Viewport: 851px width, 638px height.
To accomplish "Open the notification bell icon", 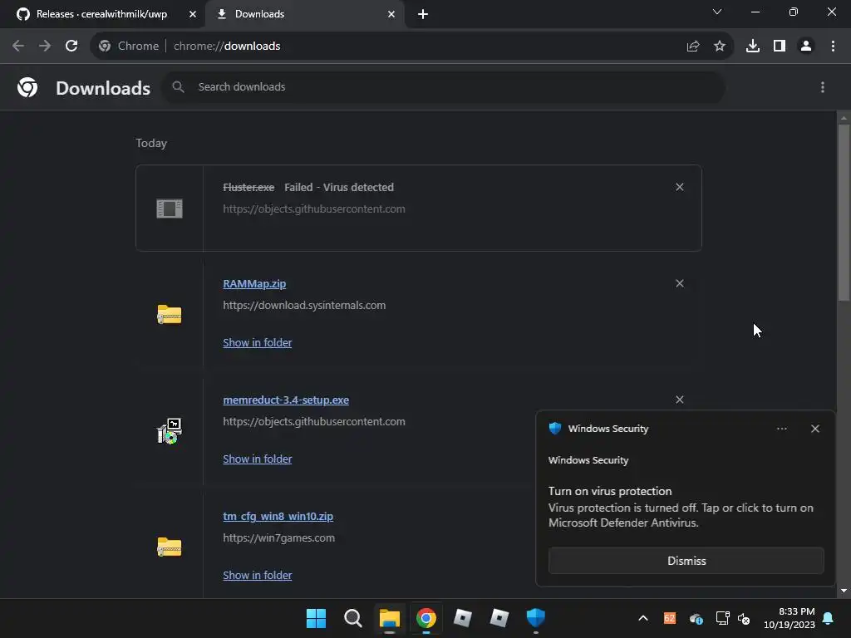I will pyautogui.click(x=829, y=618).
